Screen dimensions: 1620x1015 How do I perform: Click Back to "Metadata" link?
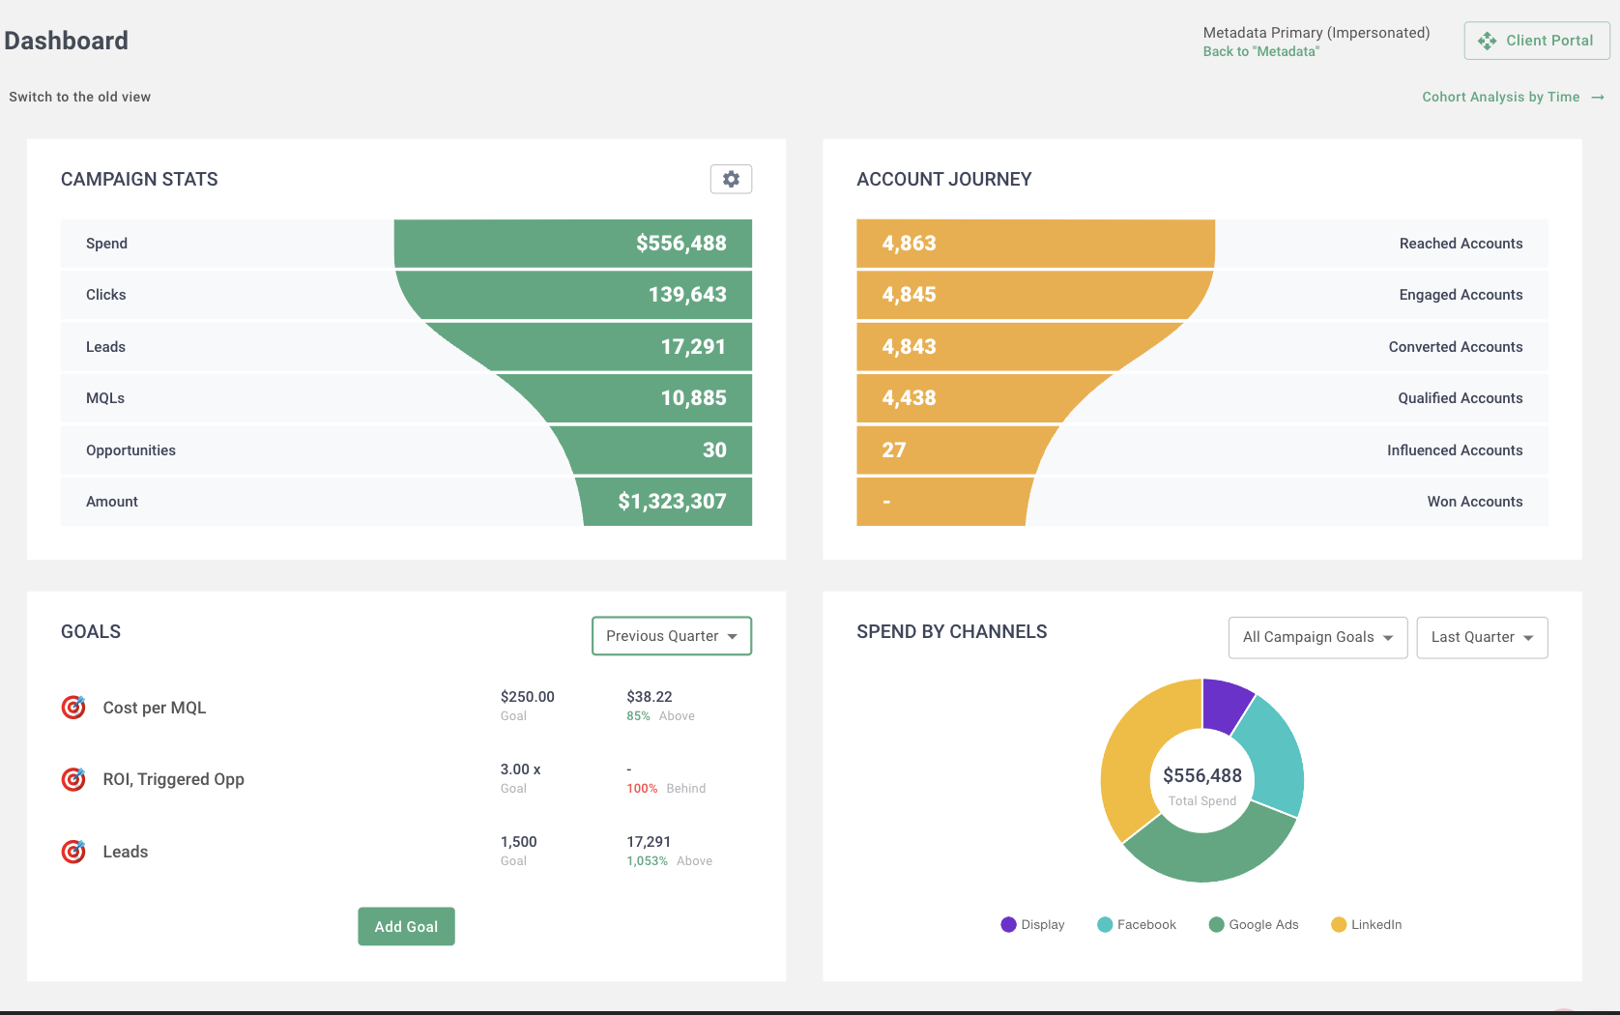tap(1260, 52)
